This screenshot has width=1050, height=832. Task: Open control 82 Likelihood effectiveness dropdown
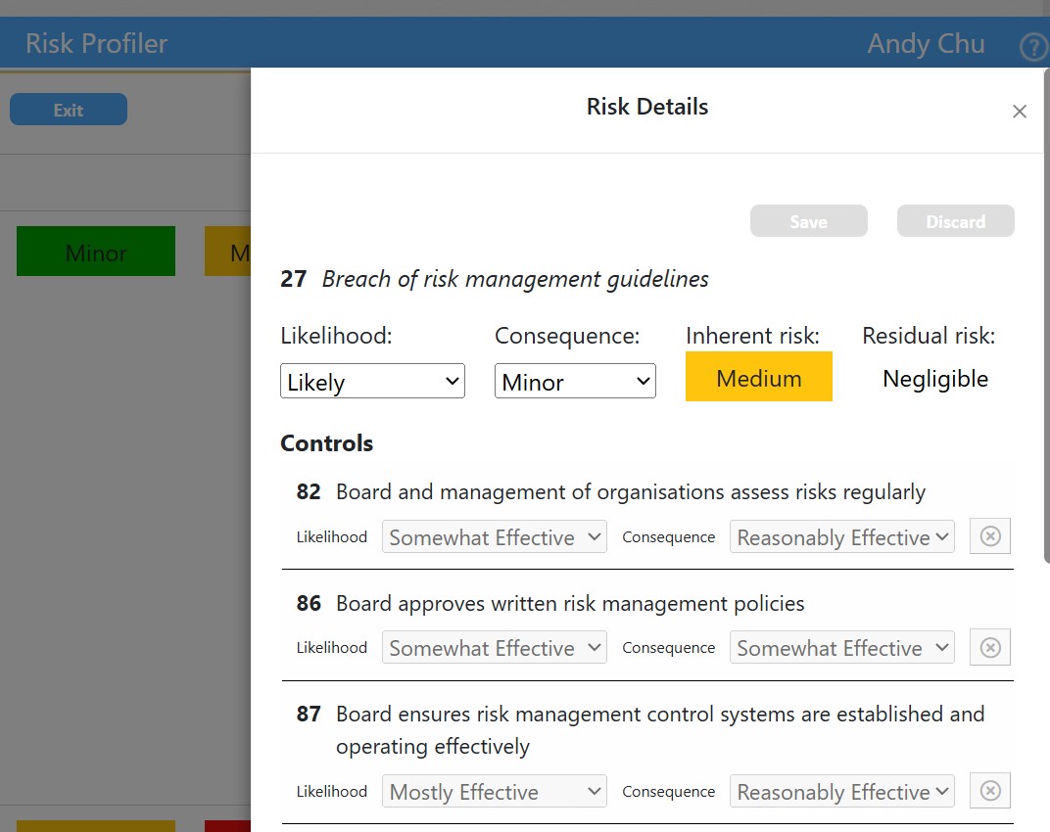coord(495,536)
